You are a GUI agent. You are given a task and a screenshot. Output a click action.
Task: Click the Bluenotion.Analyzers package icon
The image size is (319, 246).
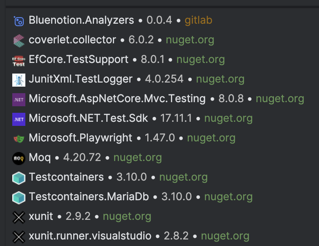[x=19, y=20]
